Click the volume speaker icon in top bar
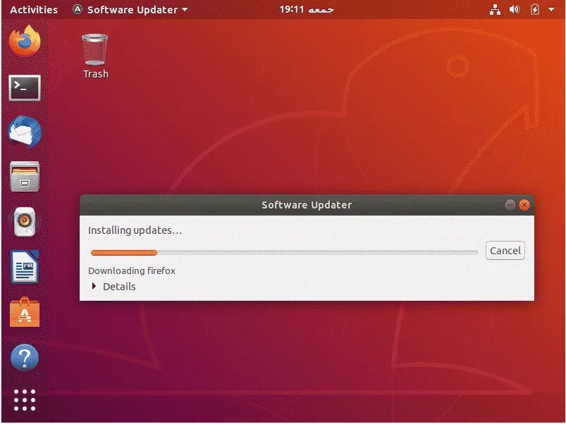This screenshot has width=566, height=424. point(515,9)
